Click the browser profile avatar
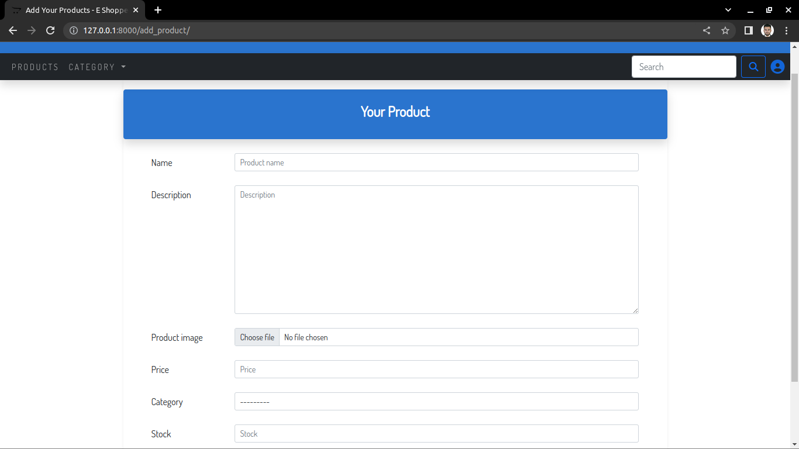The image size is (799, 449). [x=767, y=30]
